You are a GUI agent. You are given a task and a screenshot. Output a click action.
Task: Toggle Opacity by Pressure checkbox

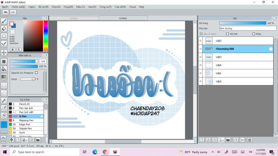pyautogui.click(x=36, y=73)
